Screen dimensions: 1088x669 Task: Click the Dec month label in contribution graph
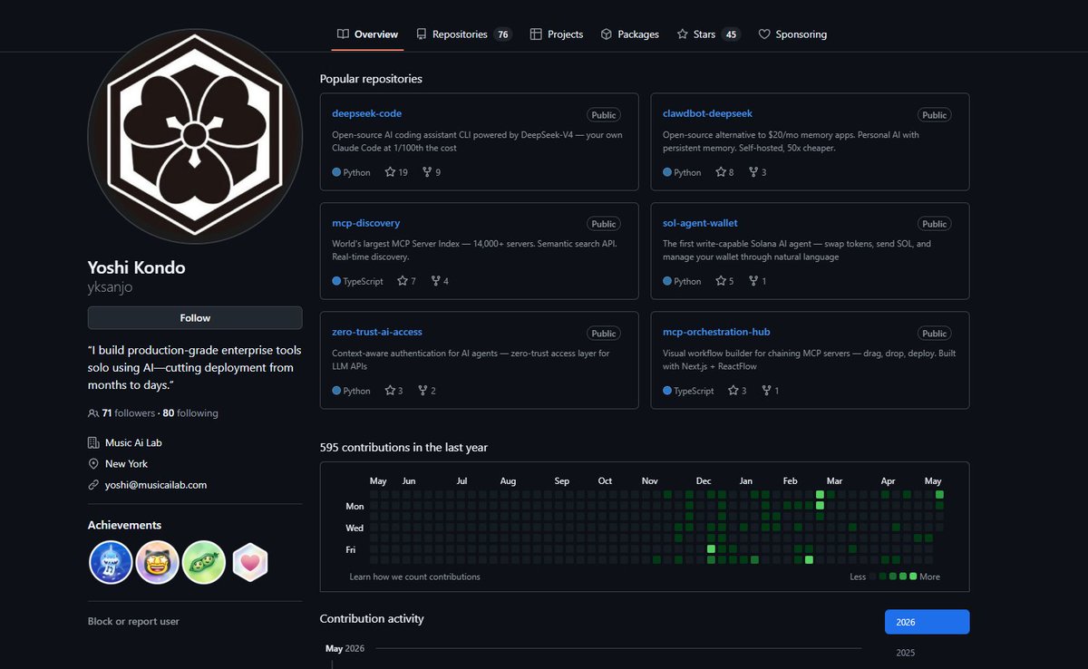(x=704, y=481)
